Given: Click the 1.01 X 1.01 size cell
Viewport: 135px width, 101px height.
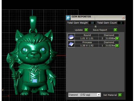Looking at the screenshot, I should tap(87, 38).
